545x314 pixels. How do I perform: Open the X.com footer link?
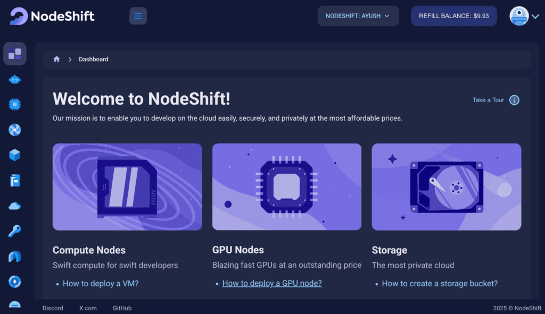pyautogui.click(x=88, y=308)
